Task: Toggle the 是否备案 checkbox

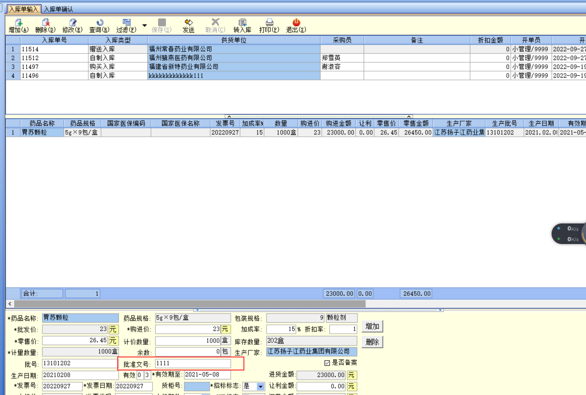Action: pyautogui.click(x=327, y=363)
